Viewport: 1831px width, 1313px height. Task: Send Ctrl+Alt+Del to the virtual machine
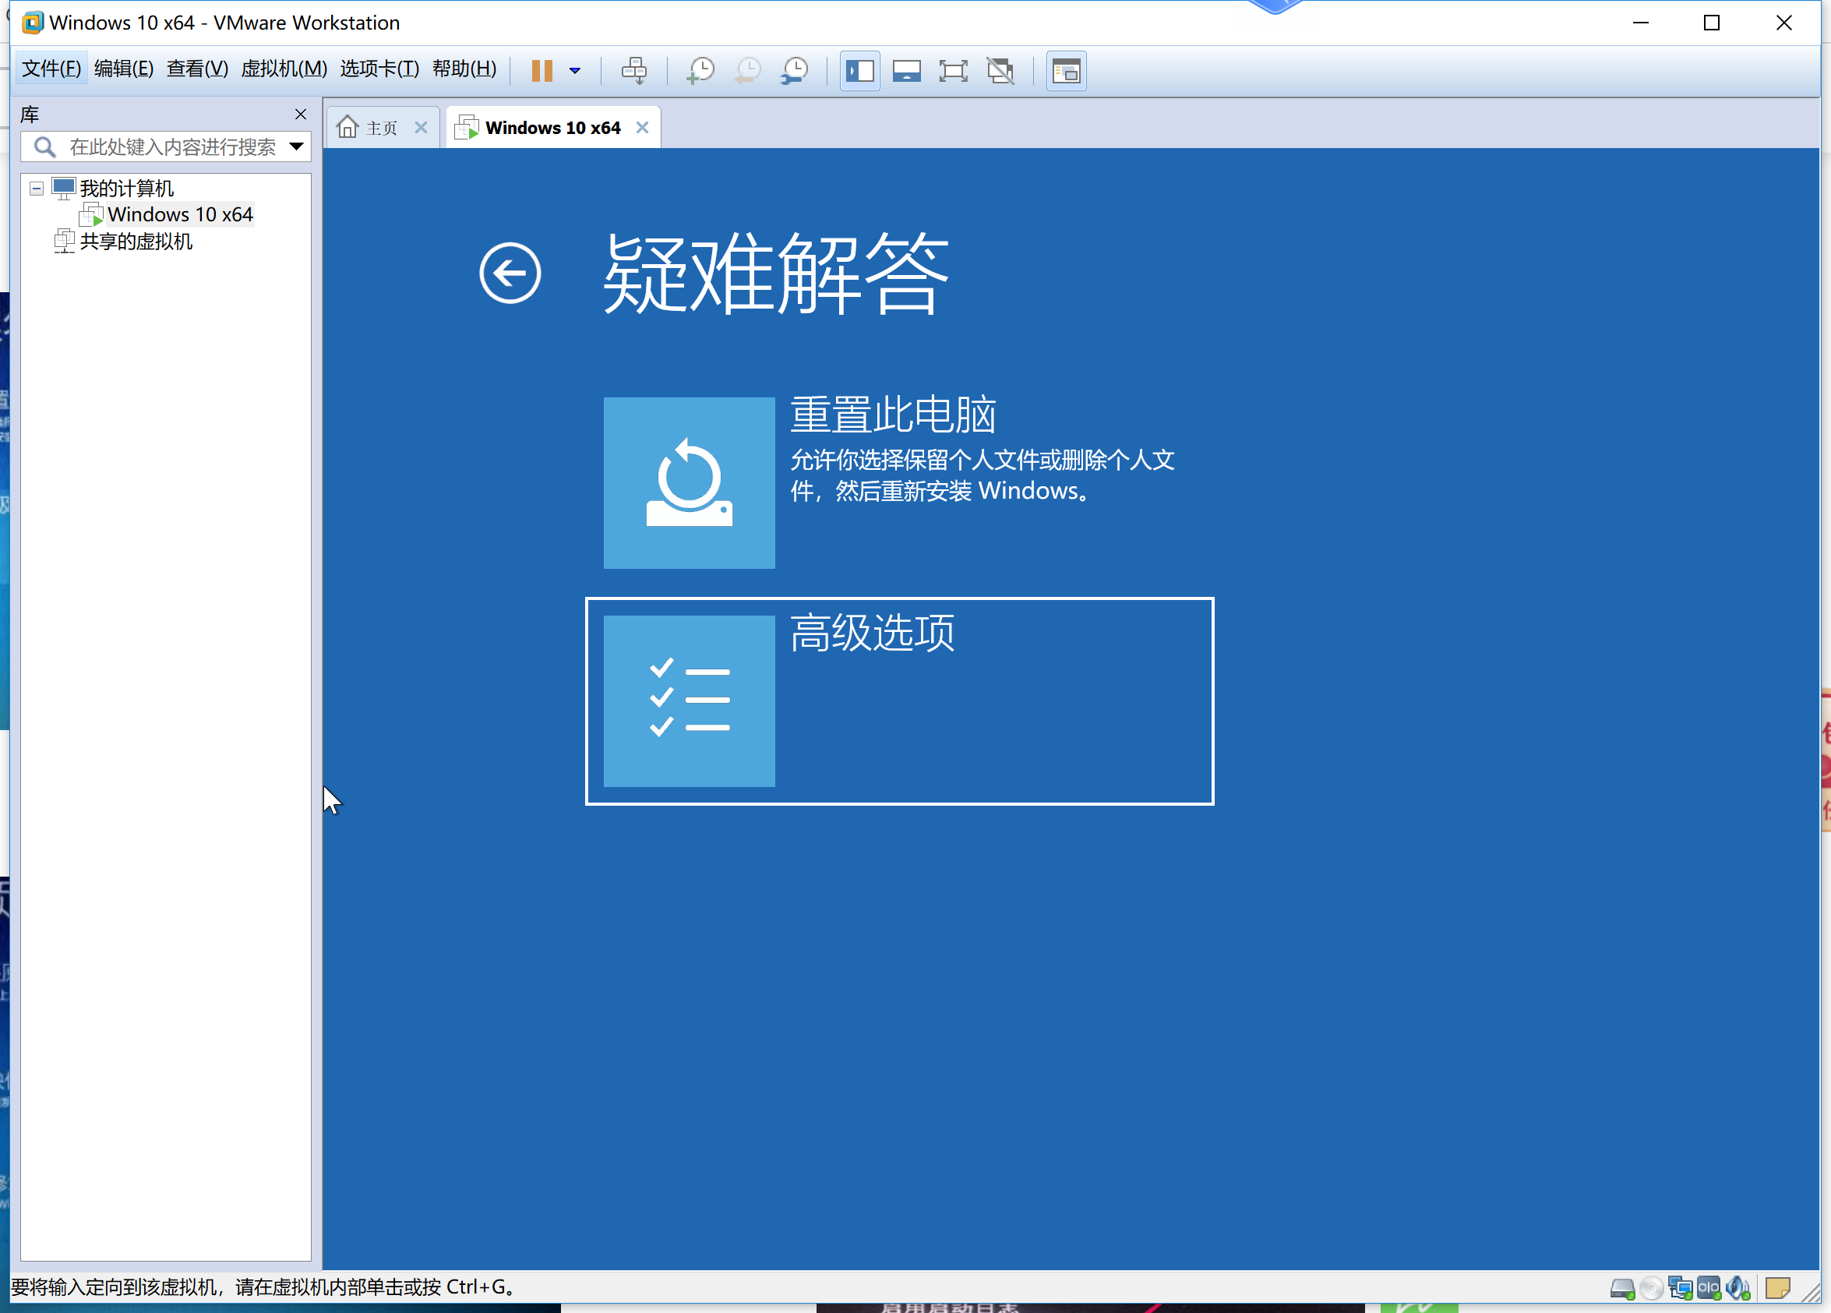633,70
